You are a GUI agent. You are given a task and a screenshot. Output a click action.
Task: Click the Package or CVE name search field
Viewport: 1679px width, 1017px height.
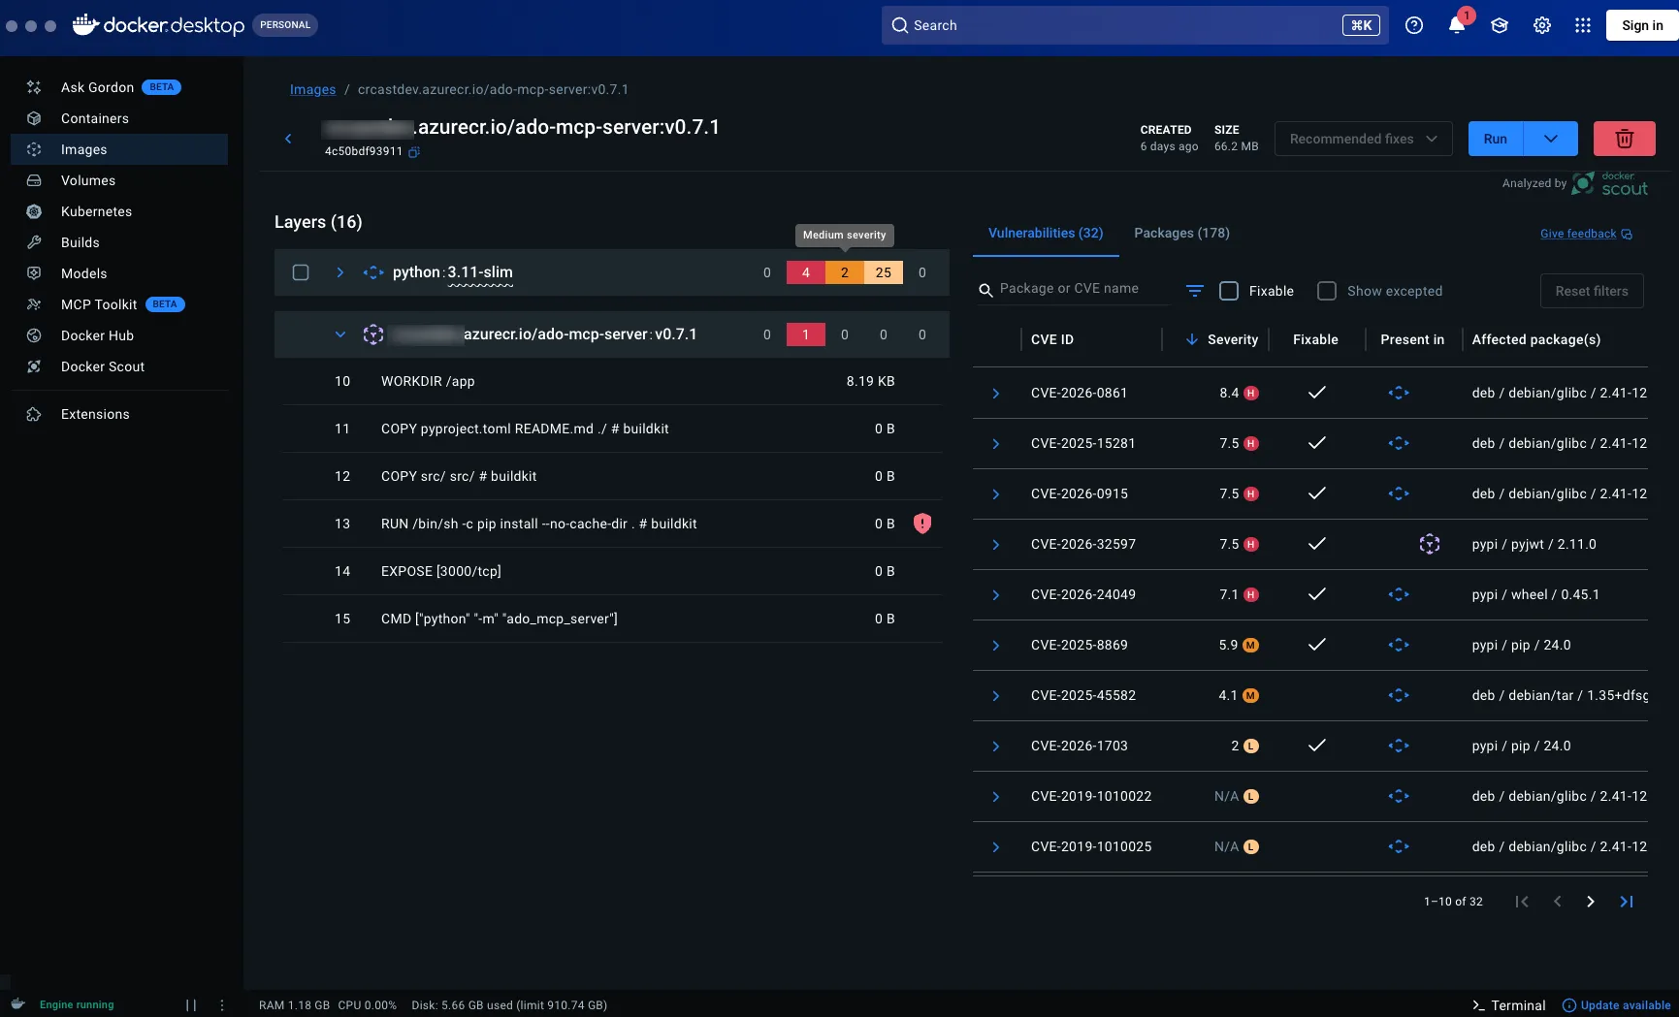[1077, 288]
